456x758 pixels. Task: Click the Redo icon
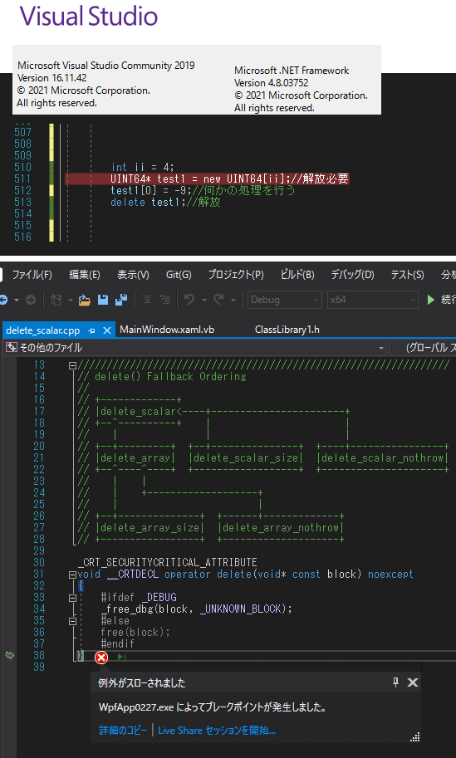(x=218, y=300)
